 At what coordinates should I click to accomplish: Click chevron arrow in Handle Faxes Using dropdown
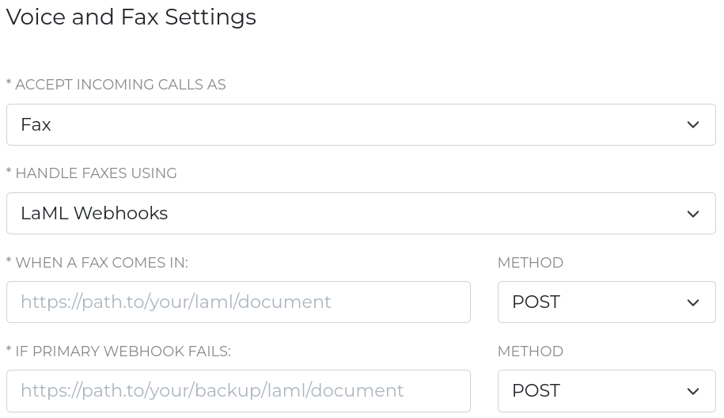[693, 214]
